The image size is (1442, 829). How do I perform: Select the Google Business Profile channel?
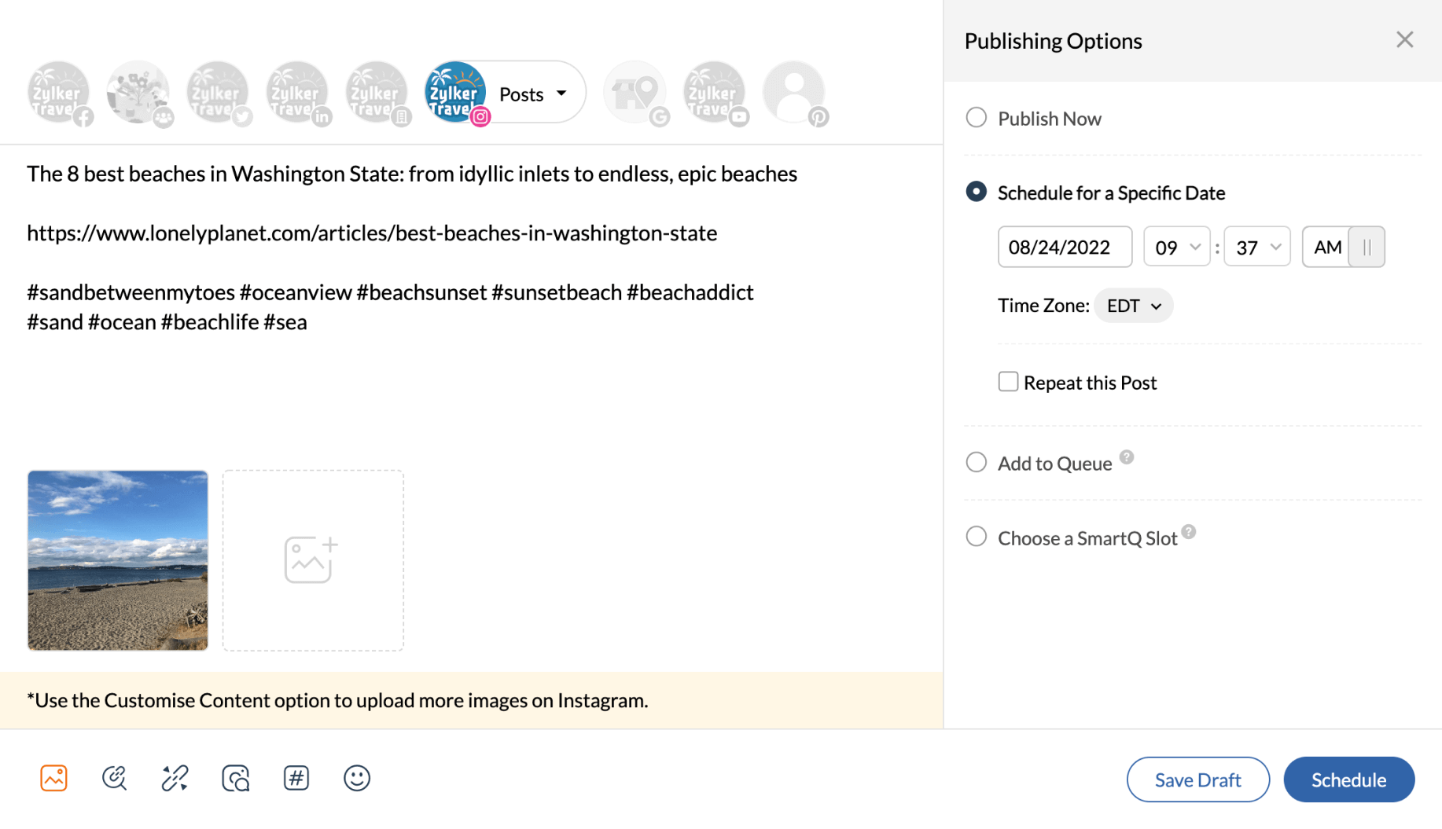[x=635, y=93]
